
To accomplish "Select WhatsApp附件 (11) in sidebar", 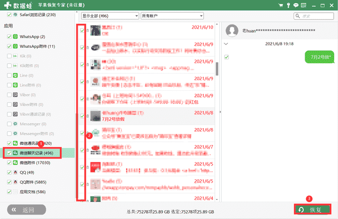I will [37, 46].
